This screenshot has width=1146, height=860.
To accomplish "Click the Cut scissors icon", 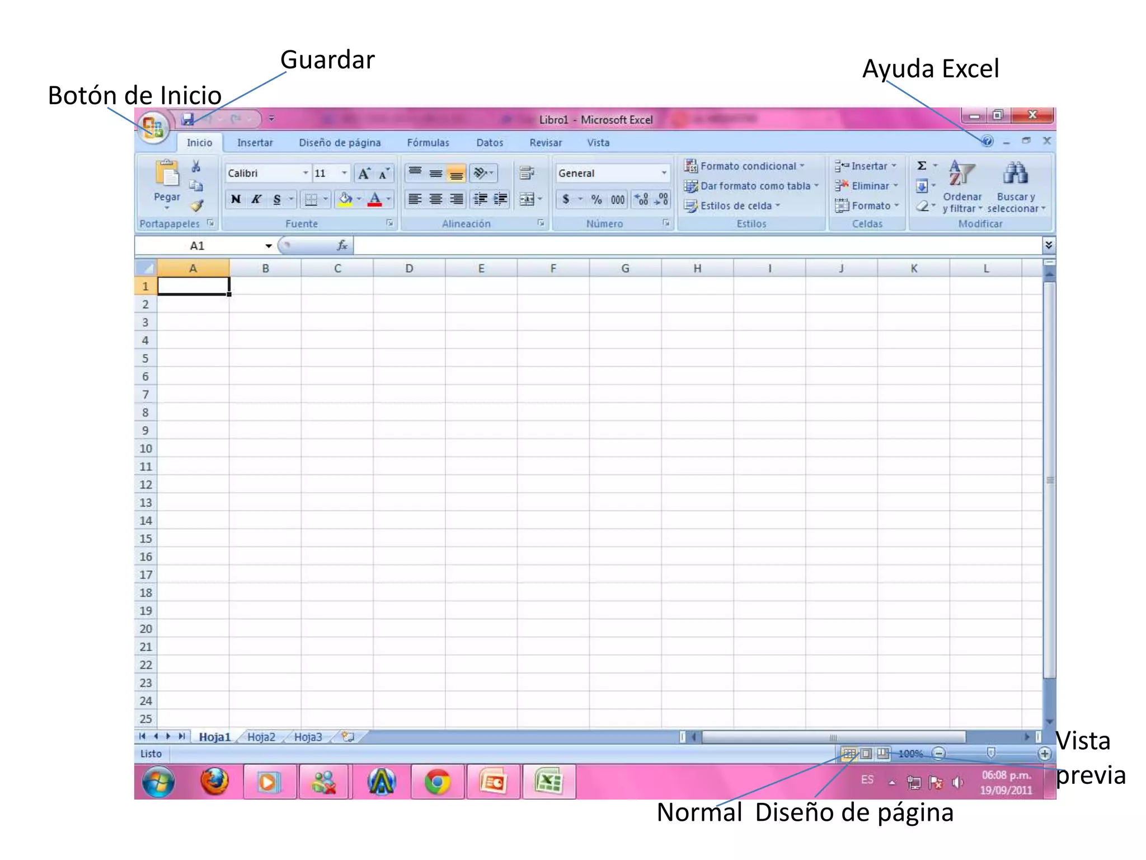I will pyautogui.click(x=196, y=166).
